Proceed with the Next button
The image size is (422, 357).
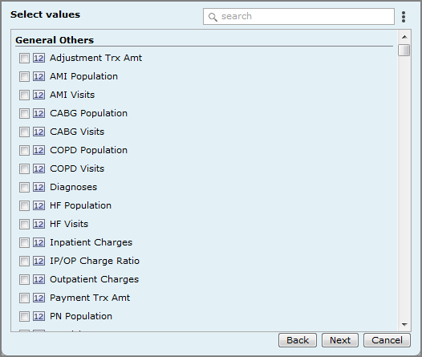tap(340, 340)
